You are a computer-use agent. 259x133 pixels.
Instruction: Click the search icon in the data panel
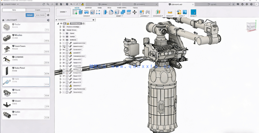tap(48, 4)
